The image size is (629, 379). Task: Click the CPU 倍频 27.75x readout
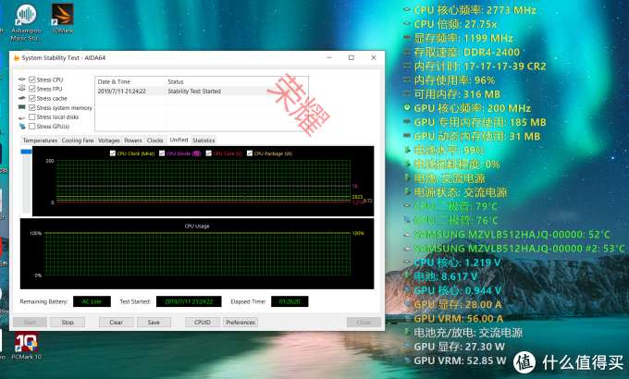coord(455,24)
